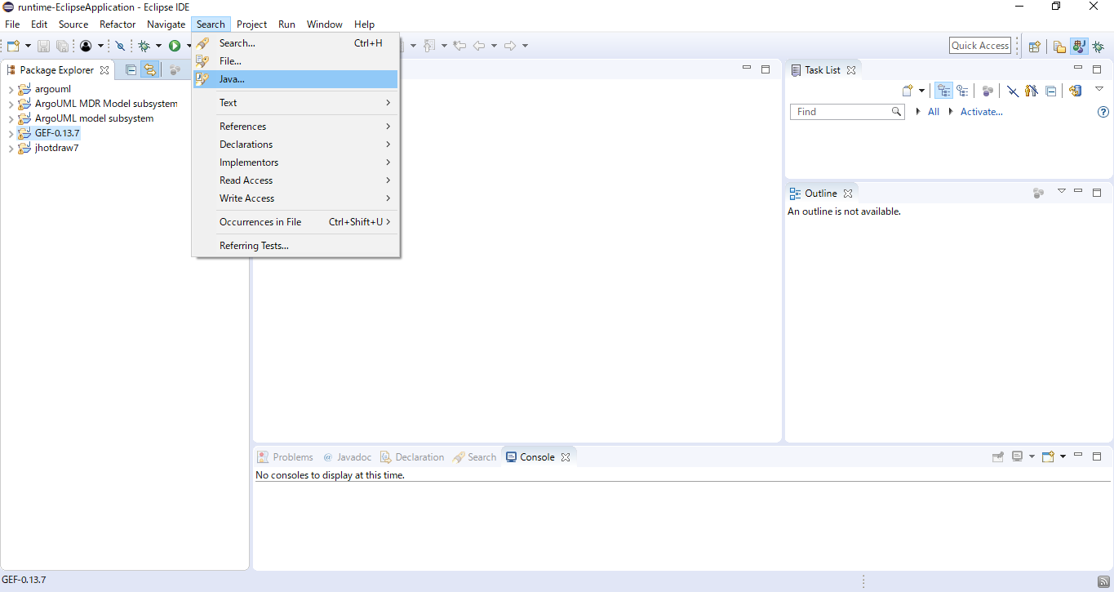Expand ArgoUML model subsystem project

pos(11,118)
